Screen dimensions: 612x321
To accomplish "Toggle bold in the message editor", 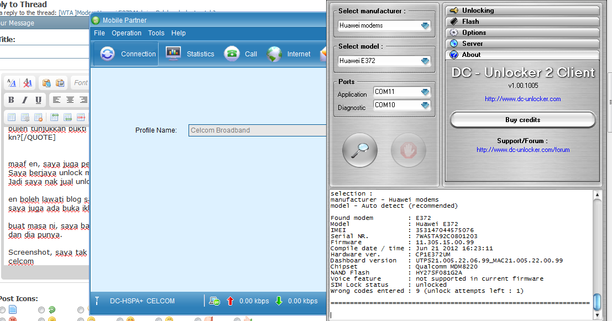I will click(x=11, y=100).
